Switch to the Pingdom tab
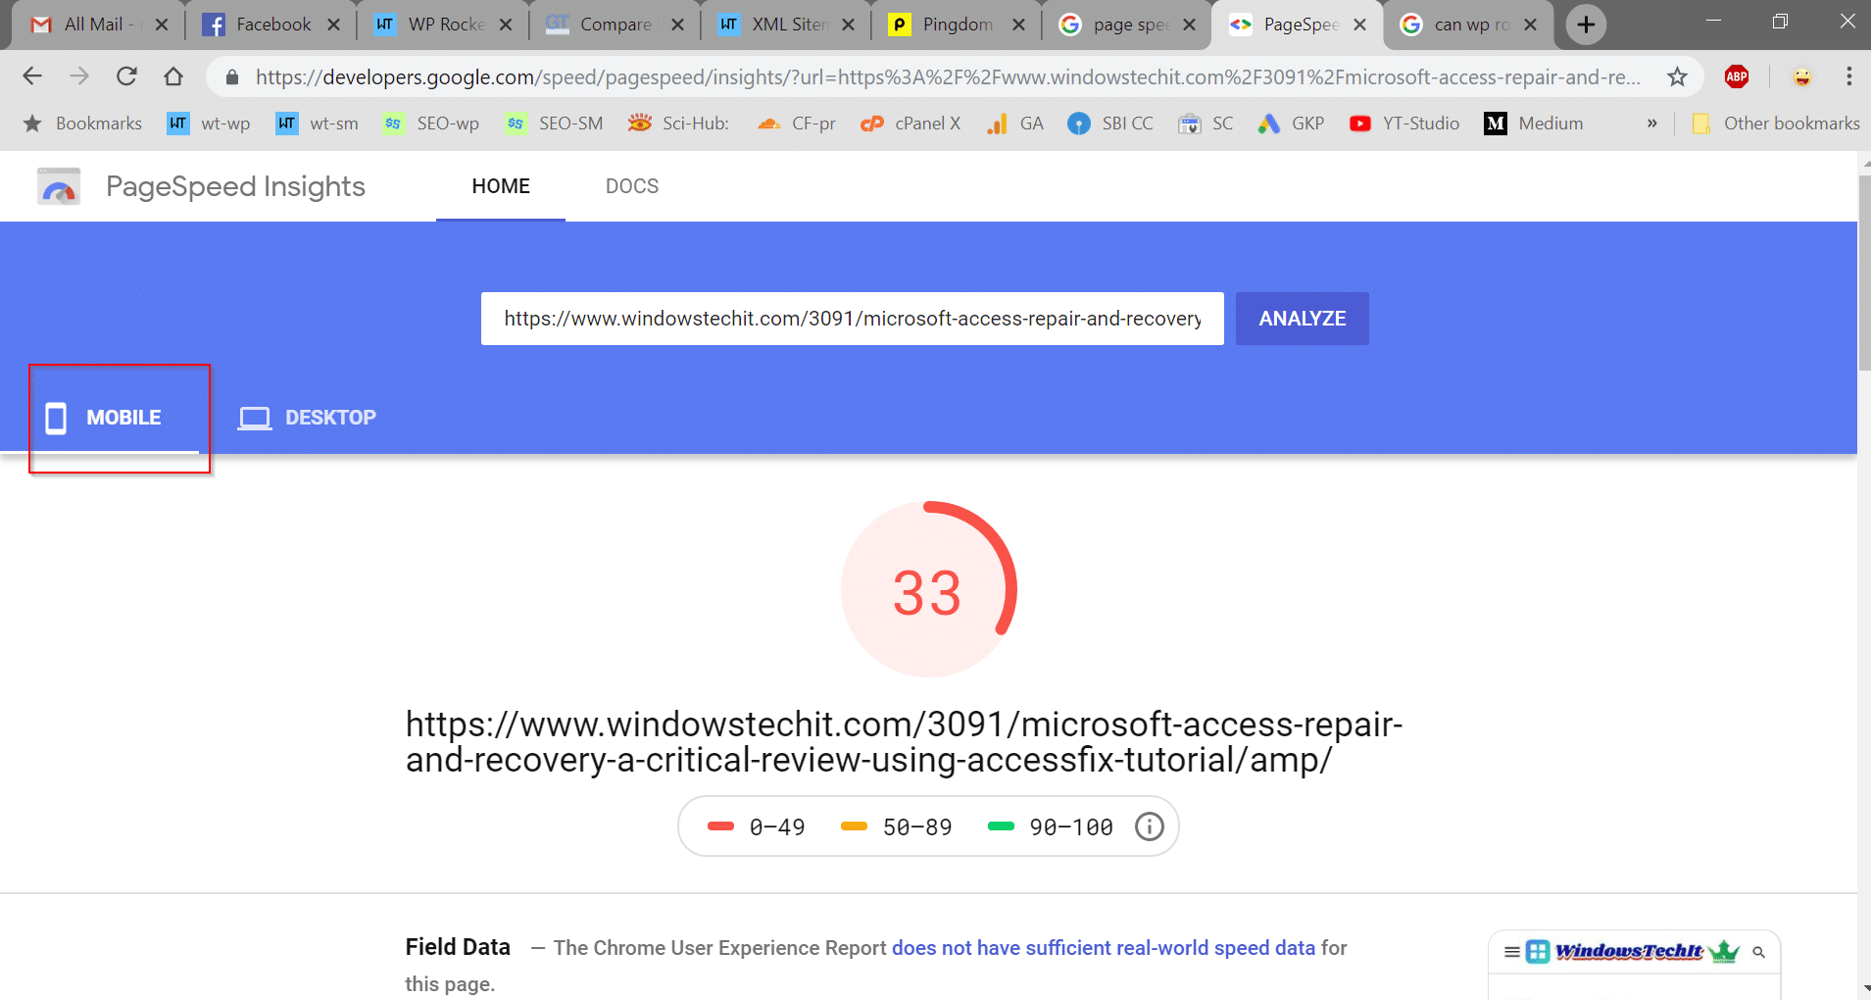The height and width of the screenshot is (1000, 1871). [957, 25]
